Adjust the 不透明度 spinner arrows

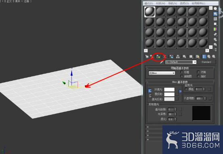point(205,98)
